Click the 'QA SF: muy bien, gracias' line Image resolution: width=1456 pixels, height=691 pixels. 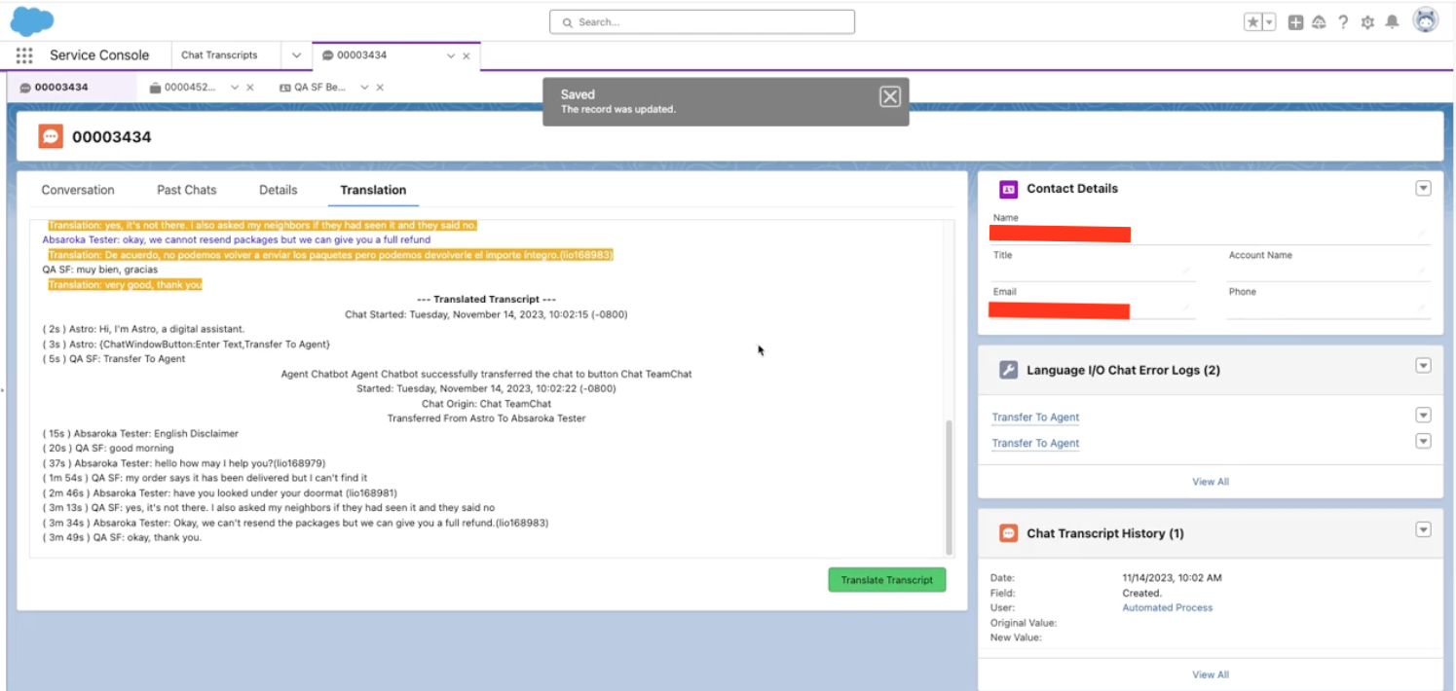tap(100, 270)
